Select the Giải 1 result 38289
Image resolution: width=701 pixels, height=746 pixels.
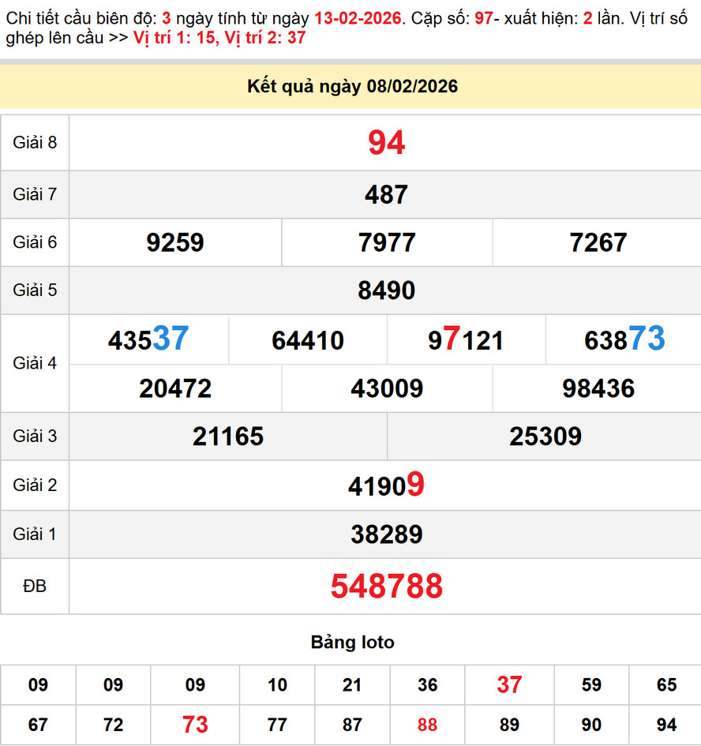(386, 535)
